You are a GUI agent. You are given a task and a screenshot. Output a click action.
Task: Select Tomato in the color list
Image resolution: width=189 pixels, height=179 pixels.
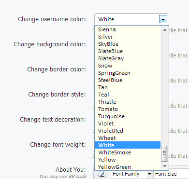coord(128,109)
